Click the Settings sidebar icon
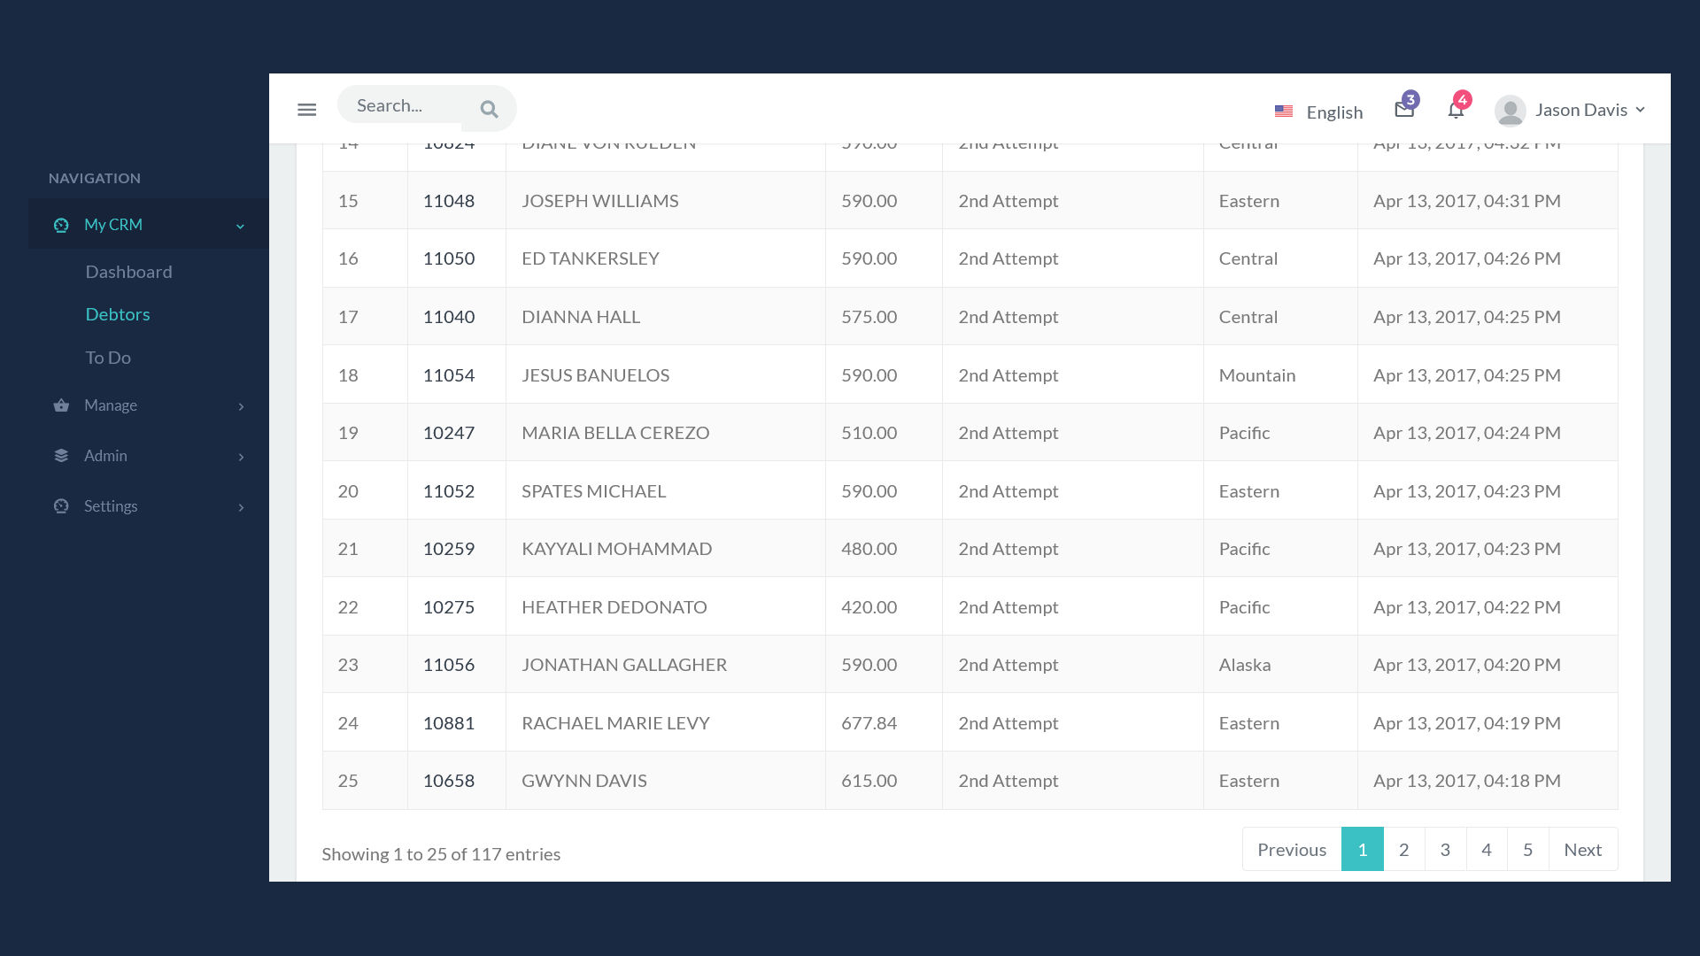1700x956 pixels. coord(61,506)
